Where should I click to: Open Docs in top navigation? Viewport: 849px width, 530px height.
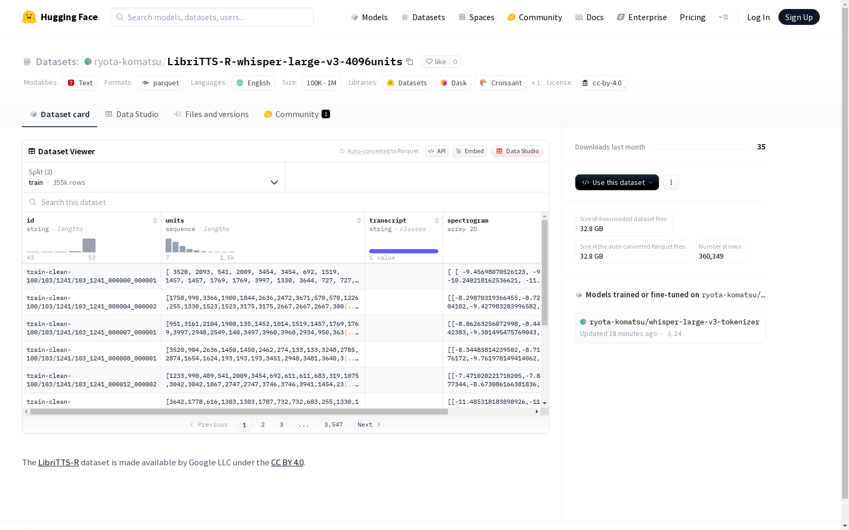click(x=590, y=17)
